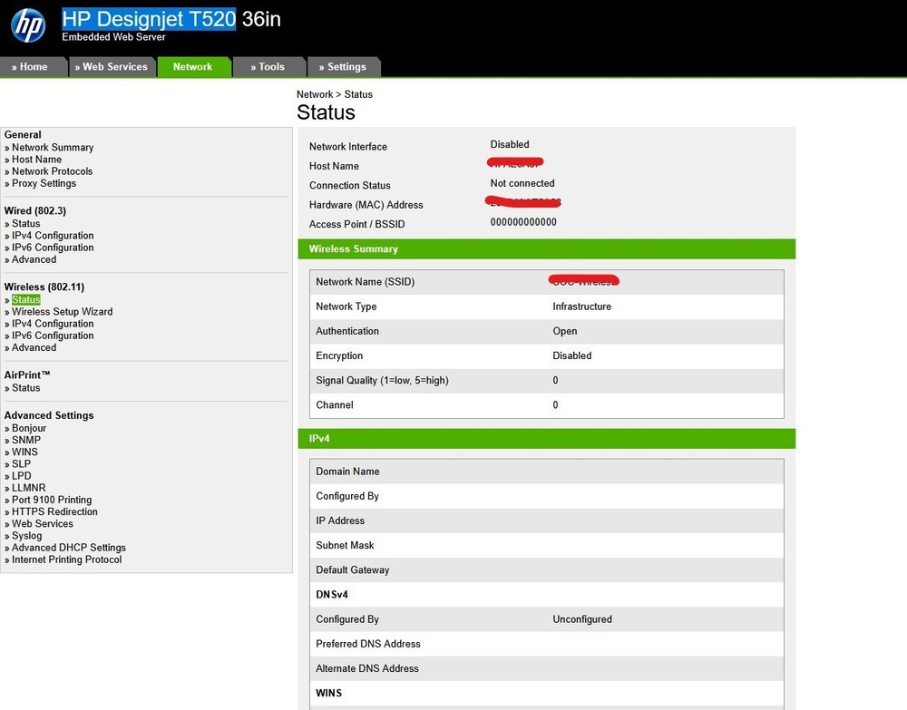Click the Default Gateway label
The image size is (907, 710).
click(352, 570)
